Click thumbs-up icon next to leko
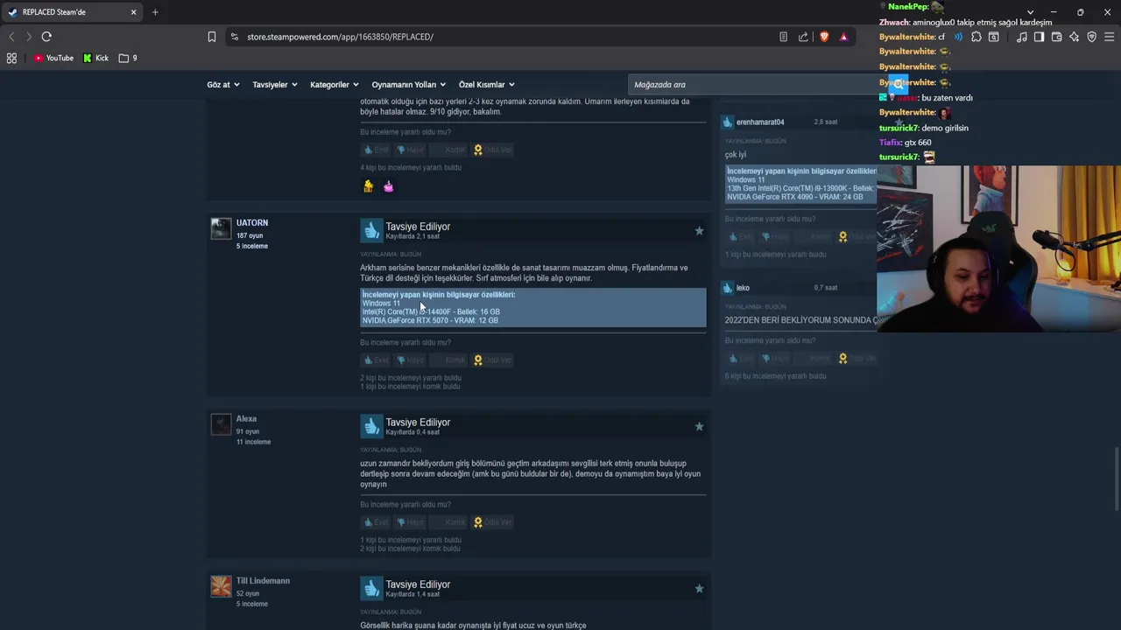 pos(727,288)
